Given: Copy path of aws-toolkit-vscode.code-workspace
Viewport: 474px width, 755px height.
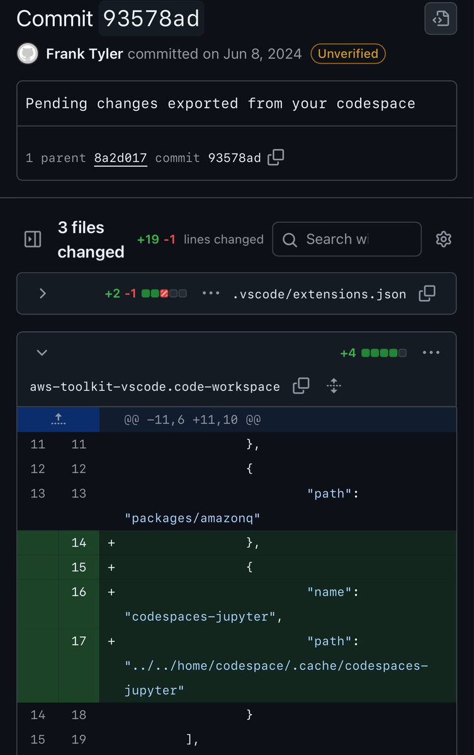Looking at the screenshot, I should [301, 385].
